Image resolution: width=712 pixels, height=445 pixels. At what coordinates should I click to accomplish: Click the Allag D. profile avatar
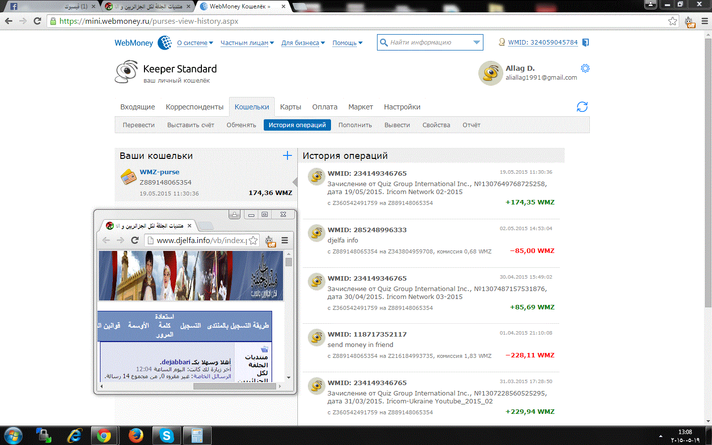tap(491, 73)
